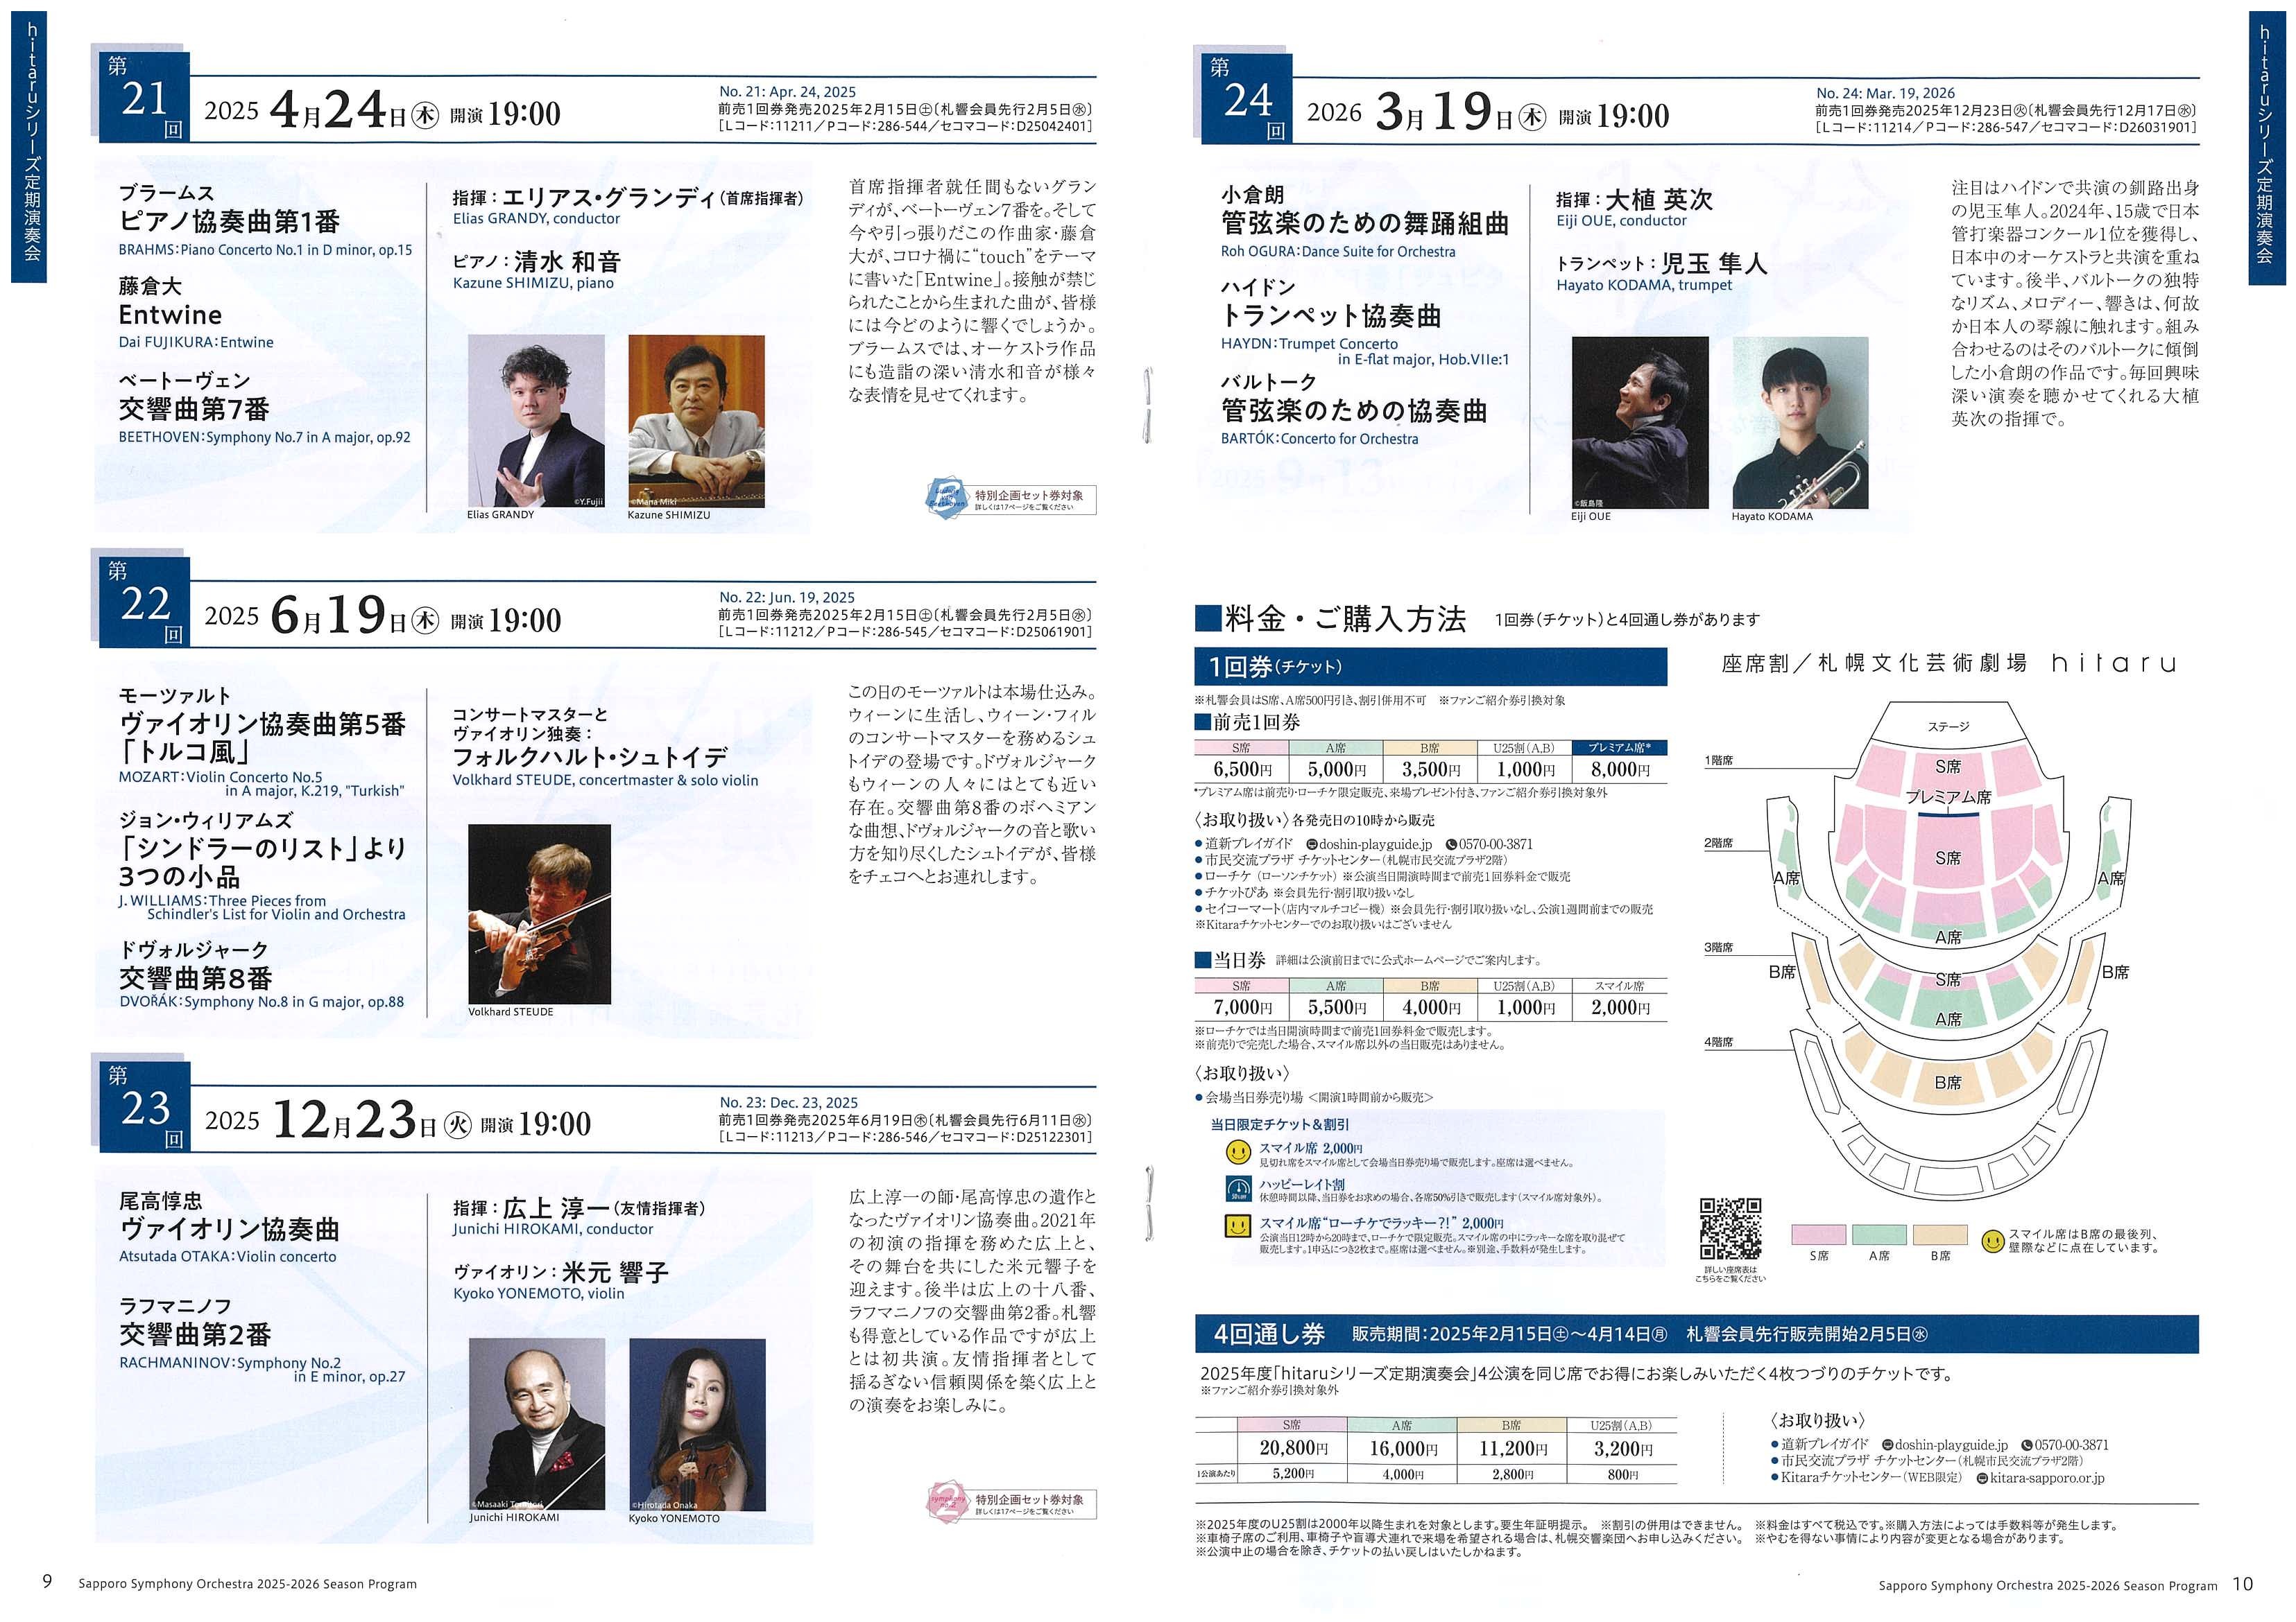Click the blue square before 料金・ご購入方法
The height and width of the screenshot is (1622, 2296).
(1208, 618)
